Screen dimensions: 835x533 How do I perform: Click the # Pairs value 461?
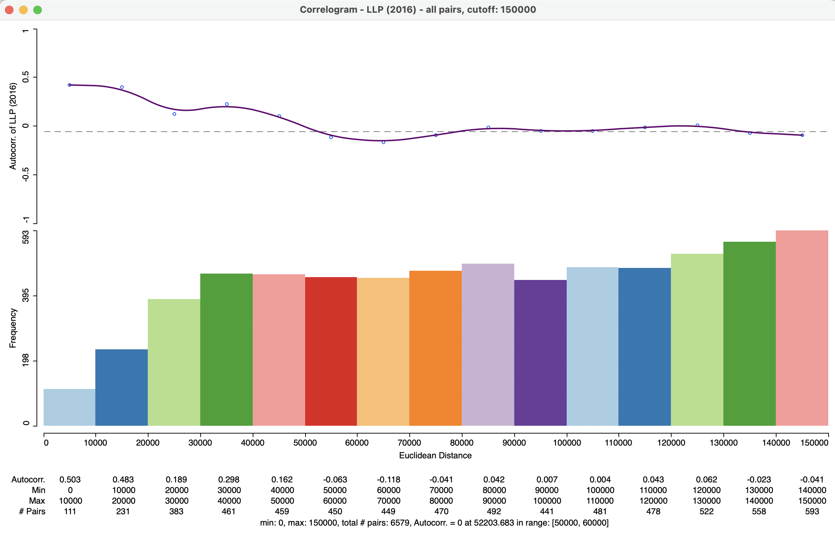coord(229,511)
